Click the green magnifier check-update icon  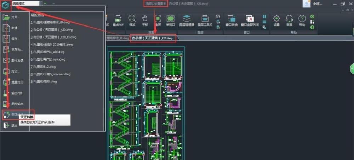coord(312,17)
